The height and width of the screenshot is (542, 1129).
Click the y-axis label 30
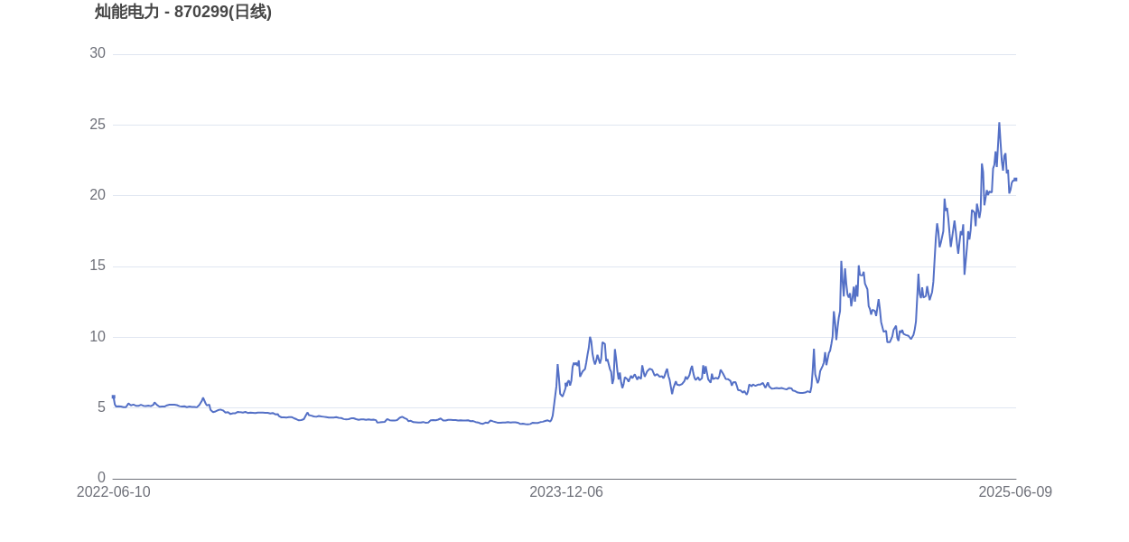[x=98, y=53]
